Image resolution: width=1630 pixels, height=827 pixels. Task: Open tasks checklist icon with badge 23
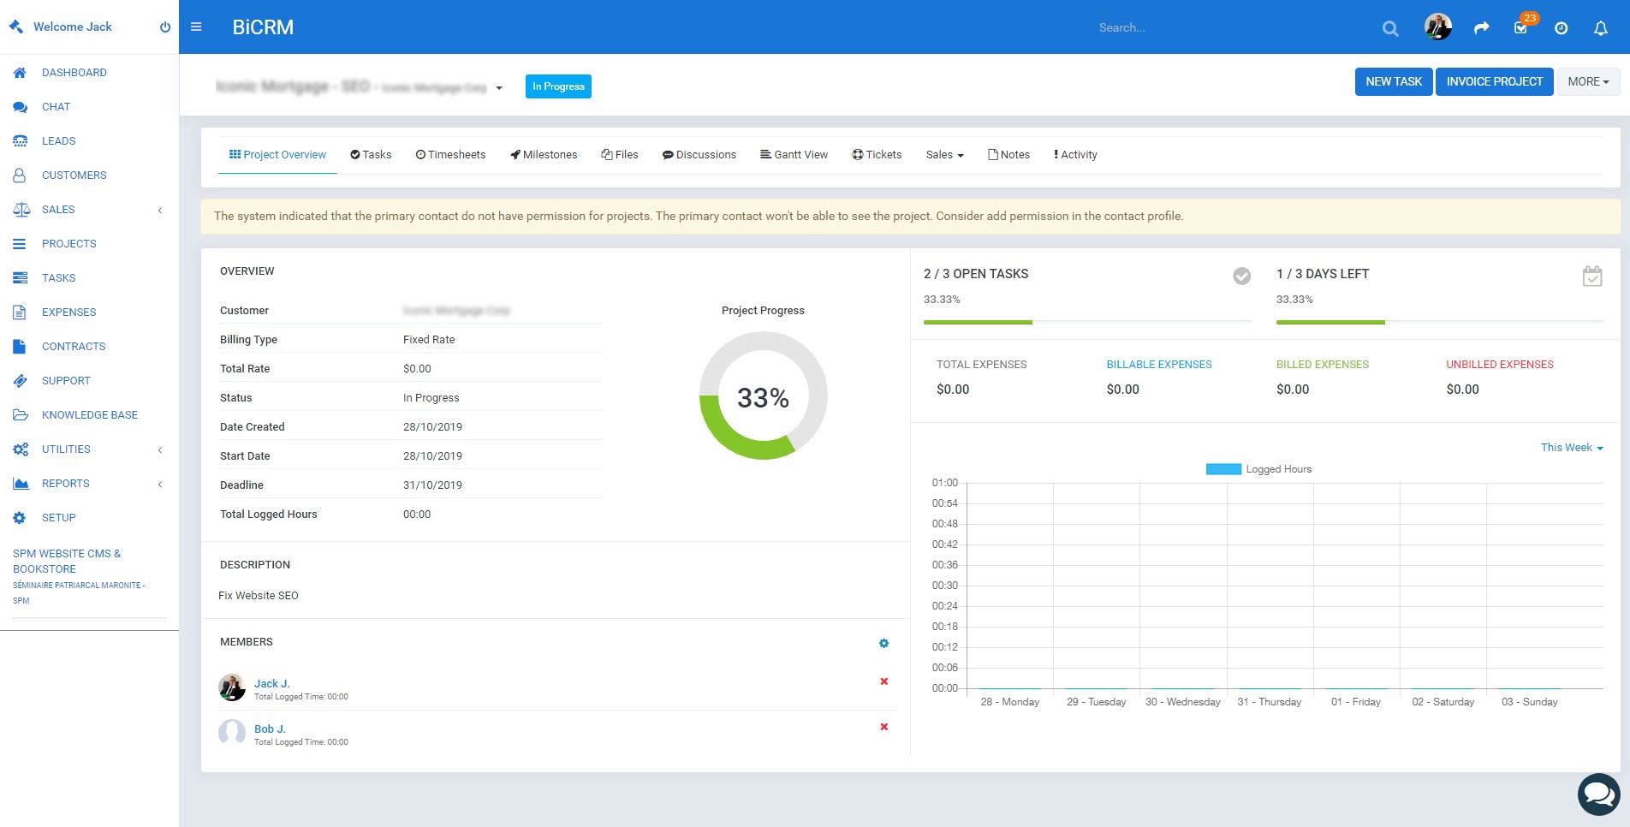1521,27
